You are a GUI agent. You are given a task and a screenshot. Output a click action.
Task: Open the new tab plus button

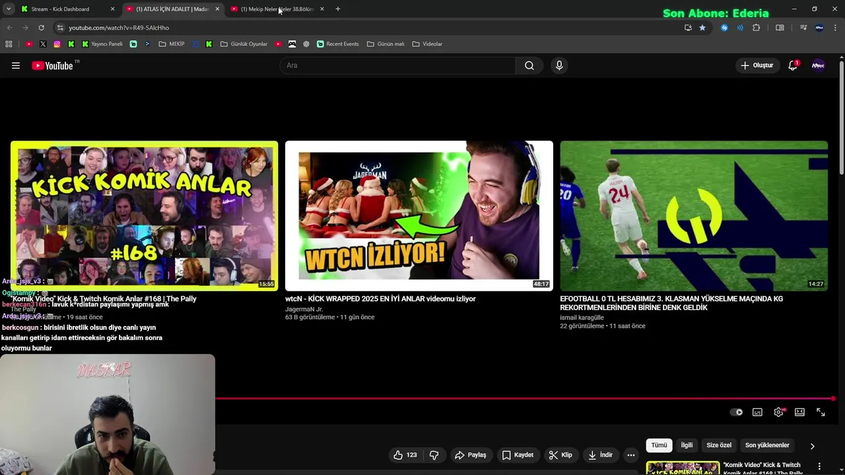pyautogui.click(x=338, y=9)
